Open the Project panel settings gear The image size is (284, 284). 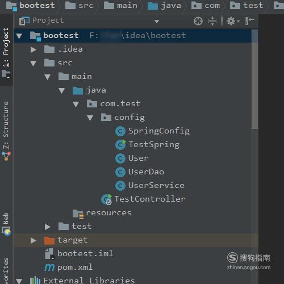coord(233,21)
